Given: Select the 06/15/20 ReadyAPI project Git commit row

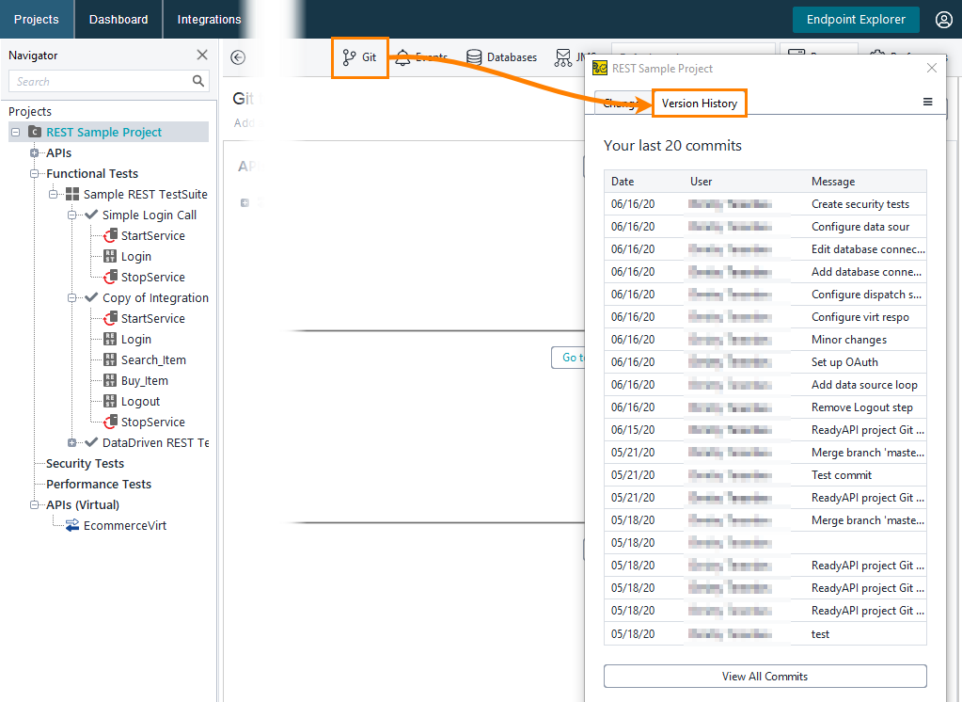Looking at the screenshot, I should (x=764, y=430).
